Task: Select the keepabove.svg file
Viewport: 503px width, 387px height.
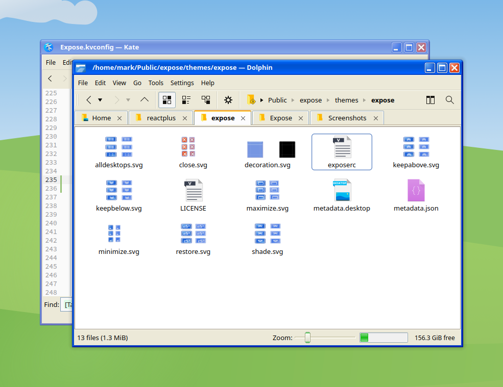Action: (x=416, y=152)
